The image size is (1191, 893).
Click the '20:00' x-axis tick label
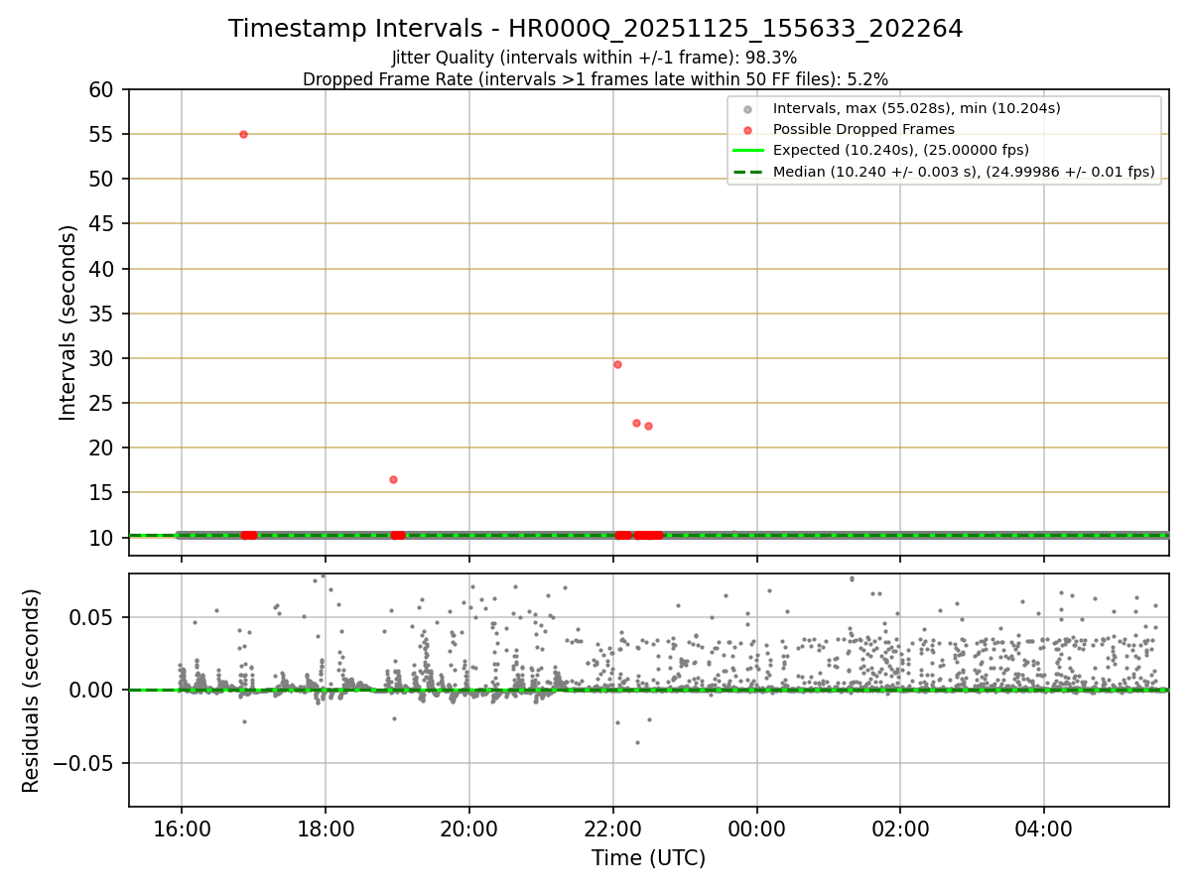468,829
